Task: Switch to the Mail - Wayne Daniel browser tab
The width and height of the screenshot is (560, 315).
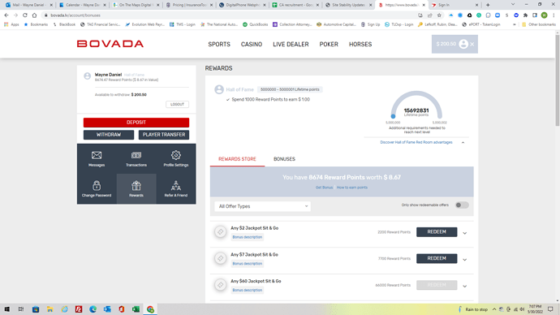Action: 28,5
